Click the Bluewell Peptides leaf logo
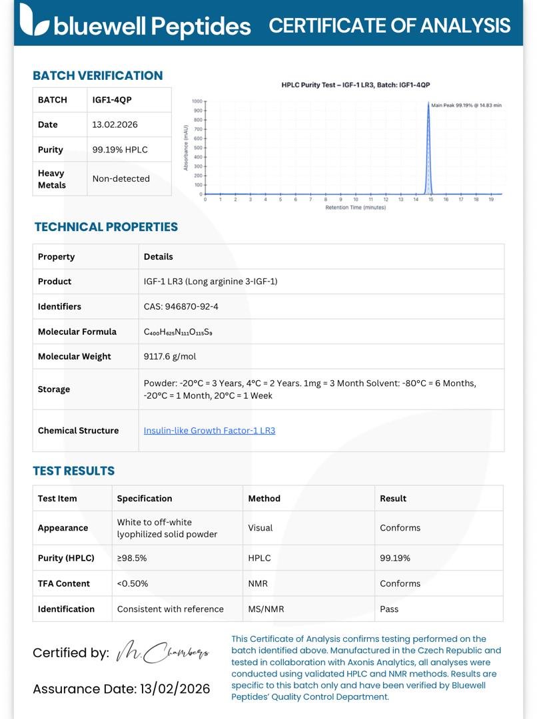Screen dimensions: 537x719 34,21
